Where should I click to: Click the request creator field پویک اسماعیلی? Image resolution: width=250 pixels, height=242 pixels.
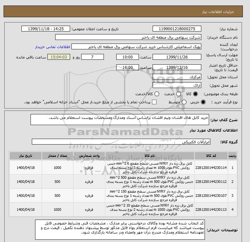tap(136, 47)
